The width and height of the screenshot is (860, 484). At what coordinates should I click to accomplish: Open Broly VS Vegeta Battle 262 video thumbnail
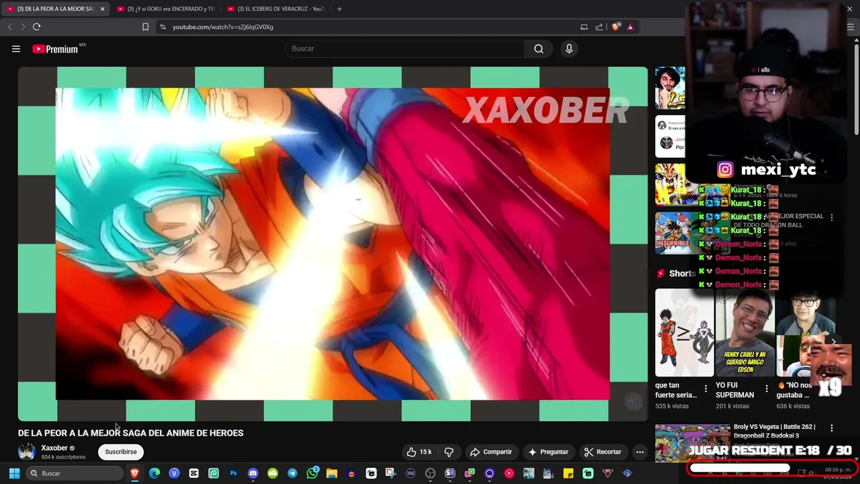point(692,442)
